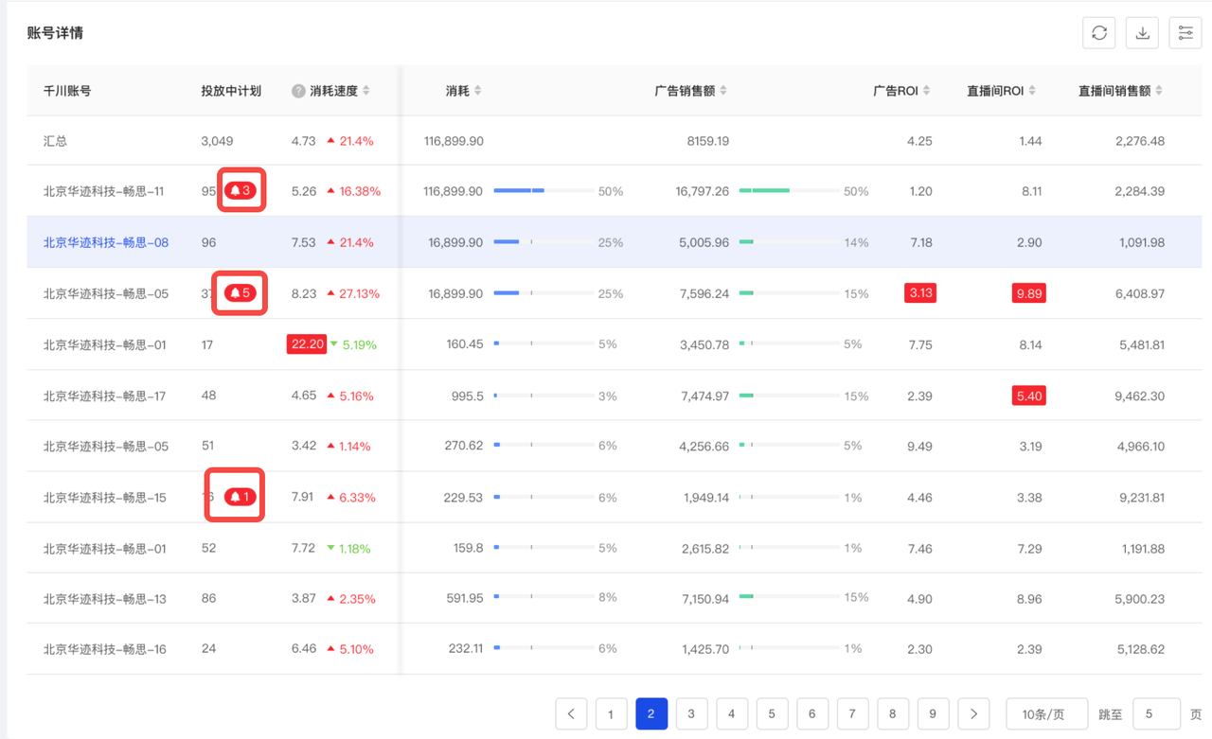The width and height of the screenshot is (1212, 739).
Task: Open the 10条/页 page size dropdown
Action: 1046,713
